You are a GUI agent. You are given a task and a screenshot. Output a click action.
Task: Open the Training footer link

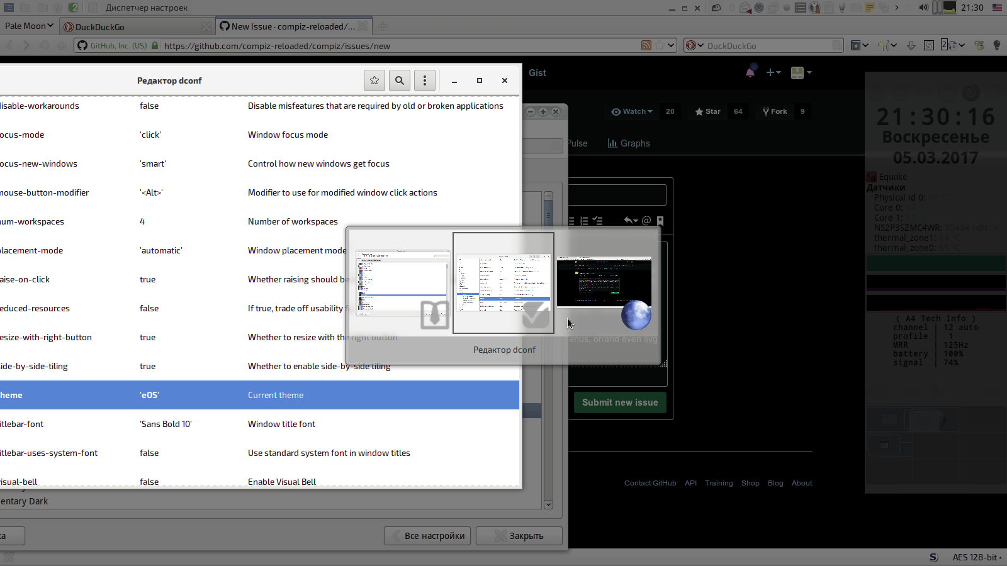tap(719, 483)
